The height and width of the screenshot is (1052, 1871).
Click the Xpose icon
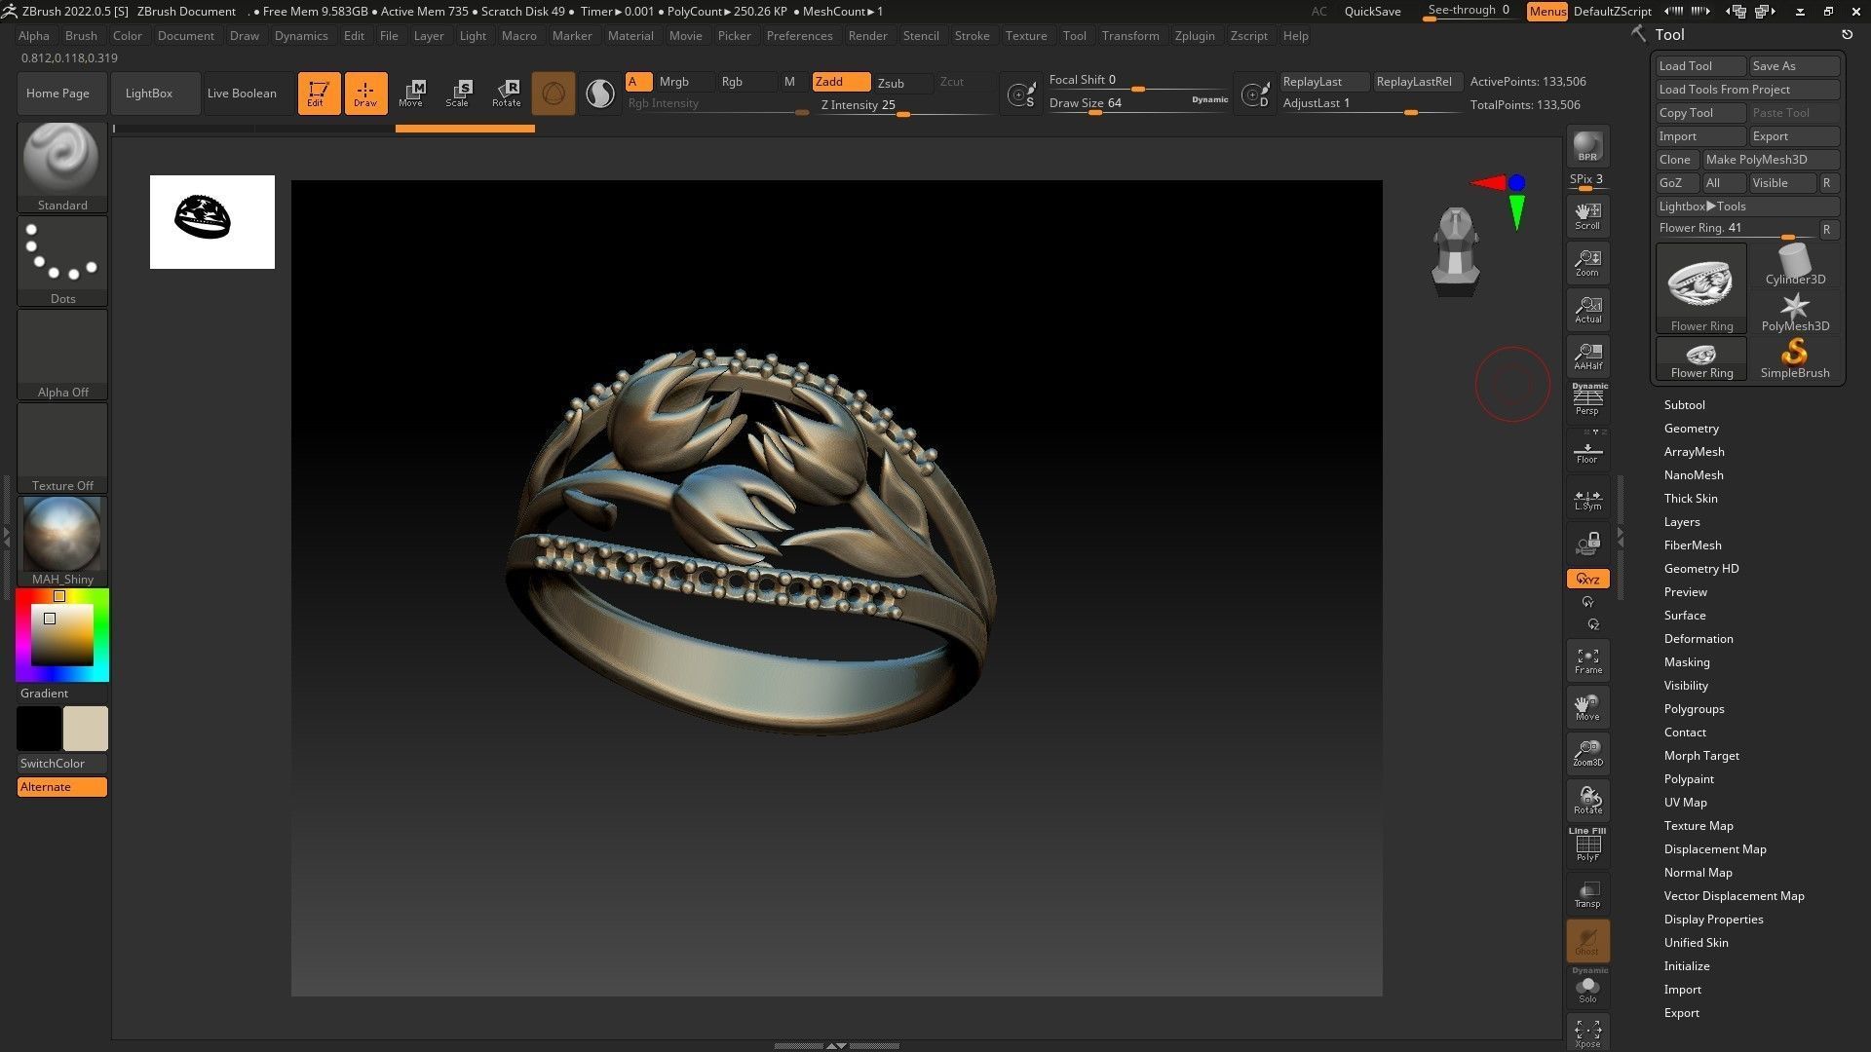point(1587,1033)
